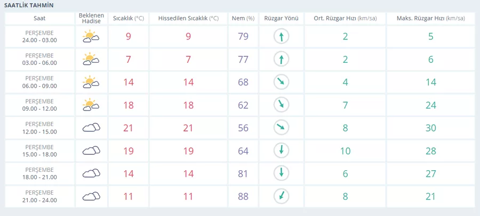Click the Saat column header
Viewport: 480px width, 216px height.
point(39,18)
